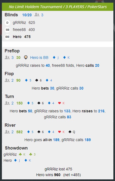Click the 582 river pot amount
This screenshot has height=181, width=115.
pos(19,132)
